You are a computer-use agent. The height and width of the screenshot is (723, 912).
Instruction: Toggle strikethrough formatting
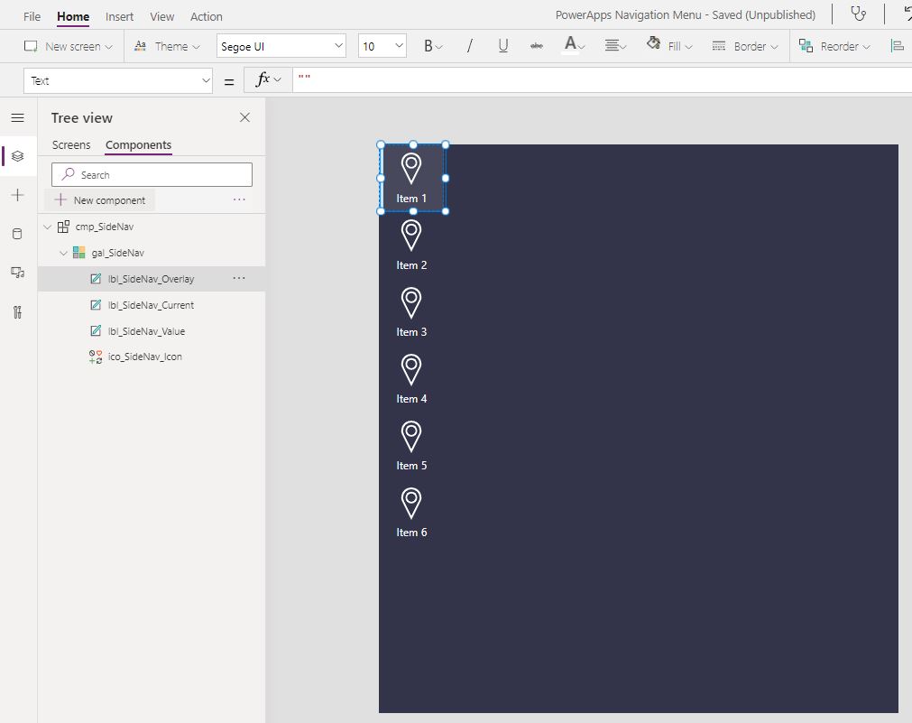536,46
